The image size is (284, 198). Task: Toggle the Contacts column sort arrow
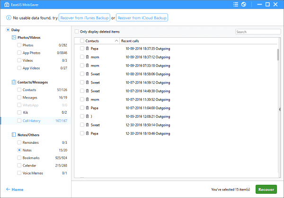(116, 41)
